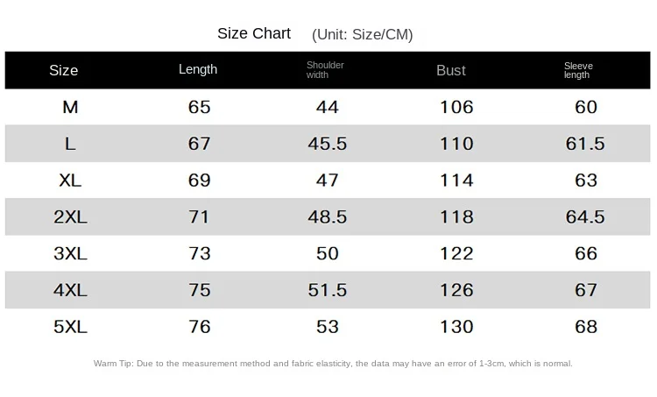Click the Length column header
The width and height of the screenshot is (657, 397).
pyautogui.click(x=198, y=69)
